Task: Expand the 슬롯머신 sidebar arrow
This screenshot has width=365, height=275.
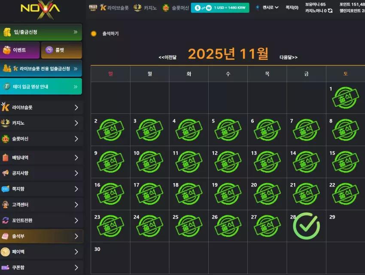Action: pos(76,139)
